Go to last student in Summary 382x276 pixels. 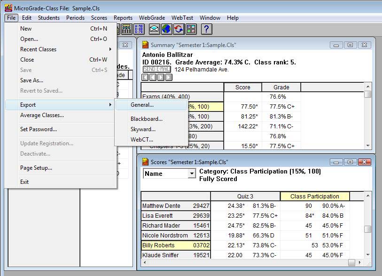point(169,78)
